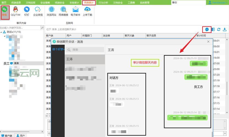Click the magnifier in the keyword filter box

42,27
